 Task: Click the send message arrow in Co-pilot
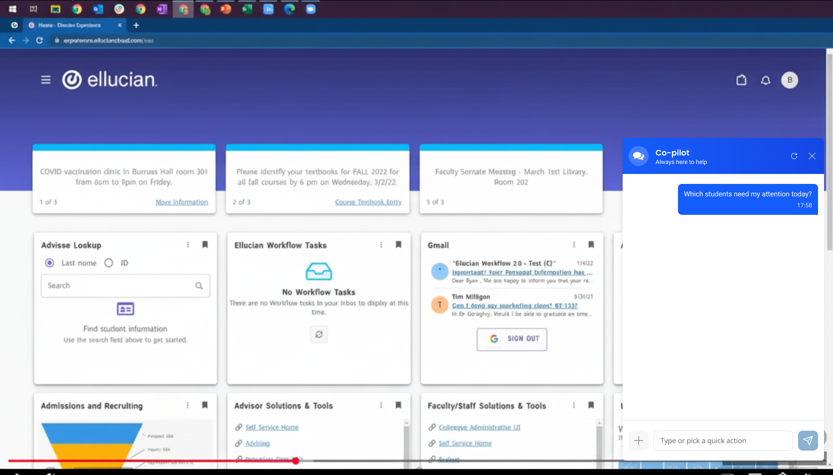808,441
